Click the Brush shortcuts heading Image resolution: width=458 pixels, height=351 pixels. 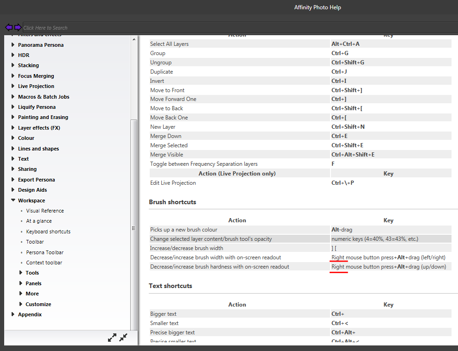(172, 202)
